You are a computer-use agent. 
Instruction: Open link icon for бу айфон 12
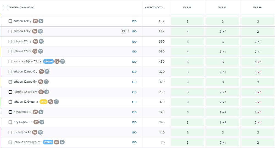point(134,132)
